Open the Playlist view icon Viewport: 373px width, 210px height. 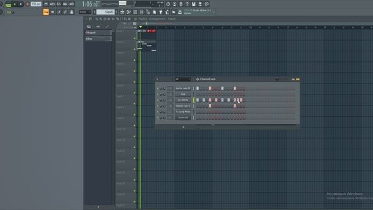[x=122, y=12]
